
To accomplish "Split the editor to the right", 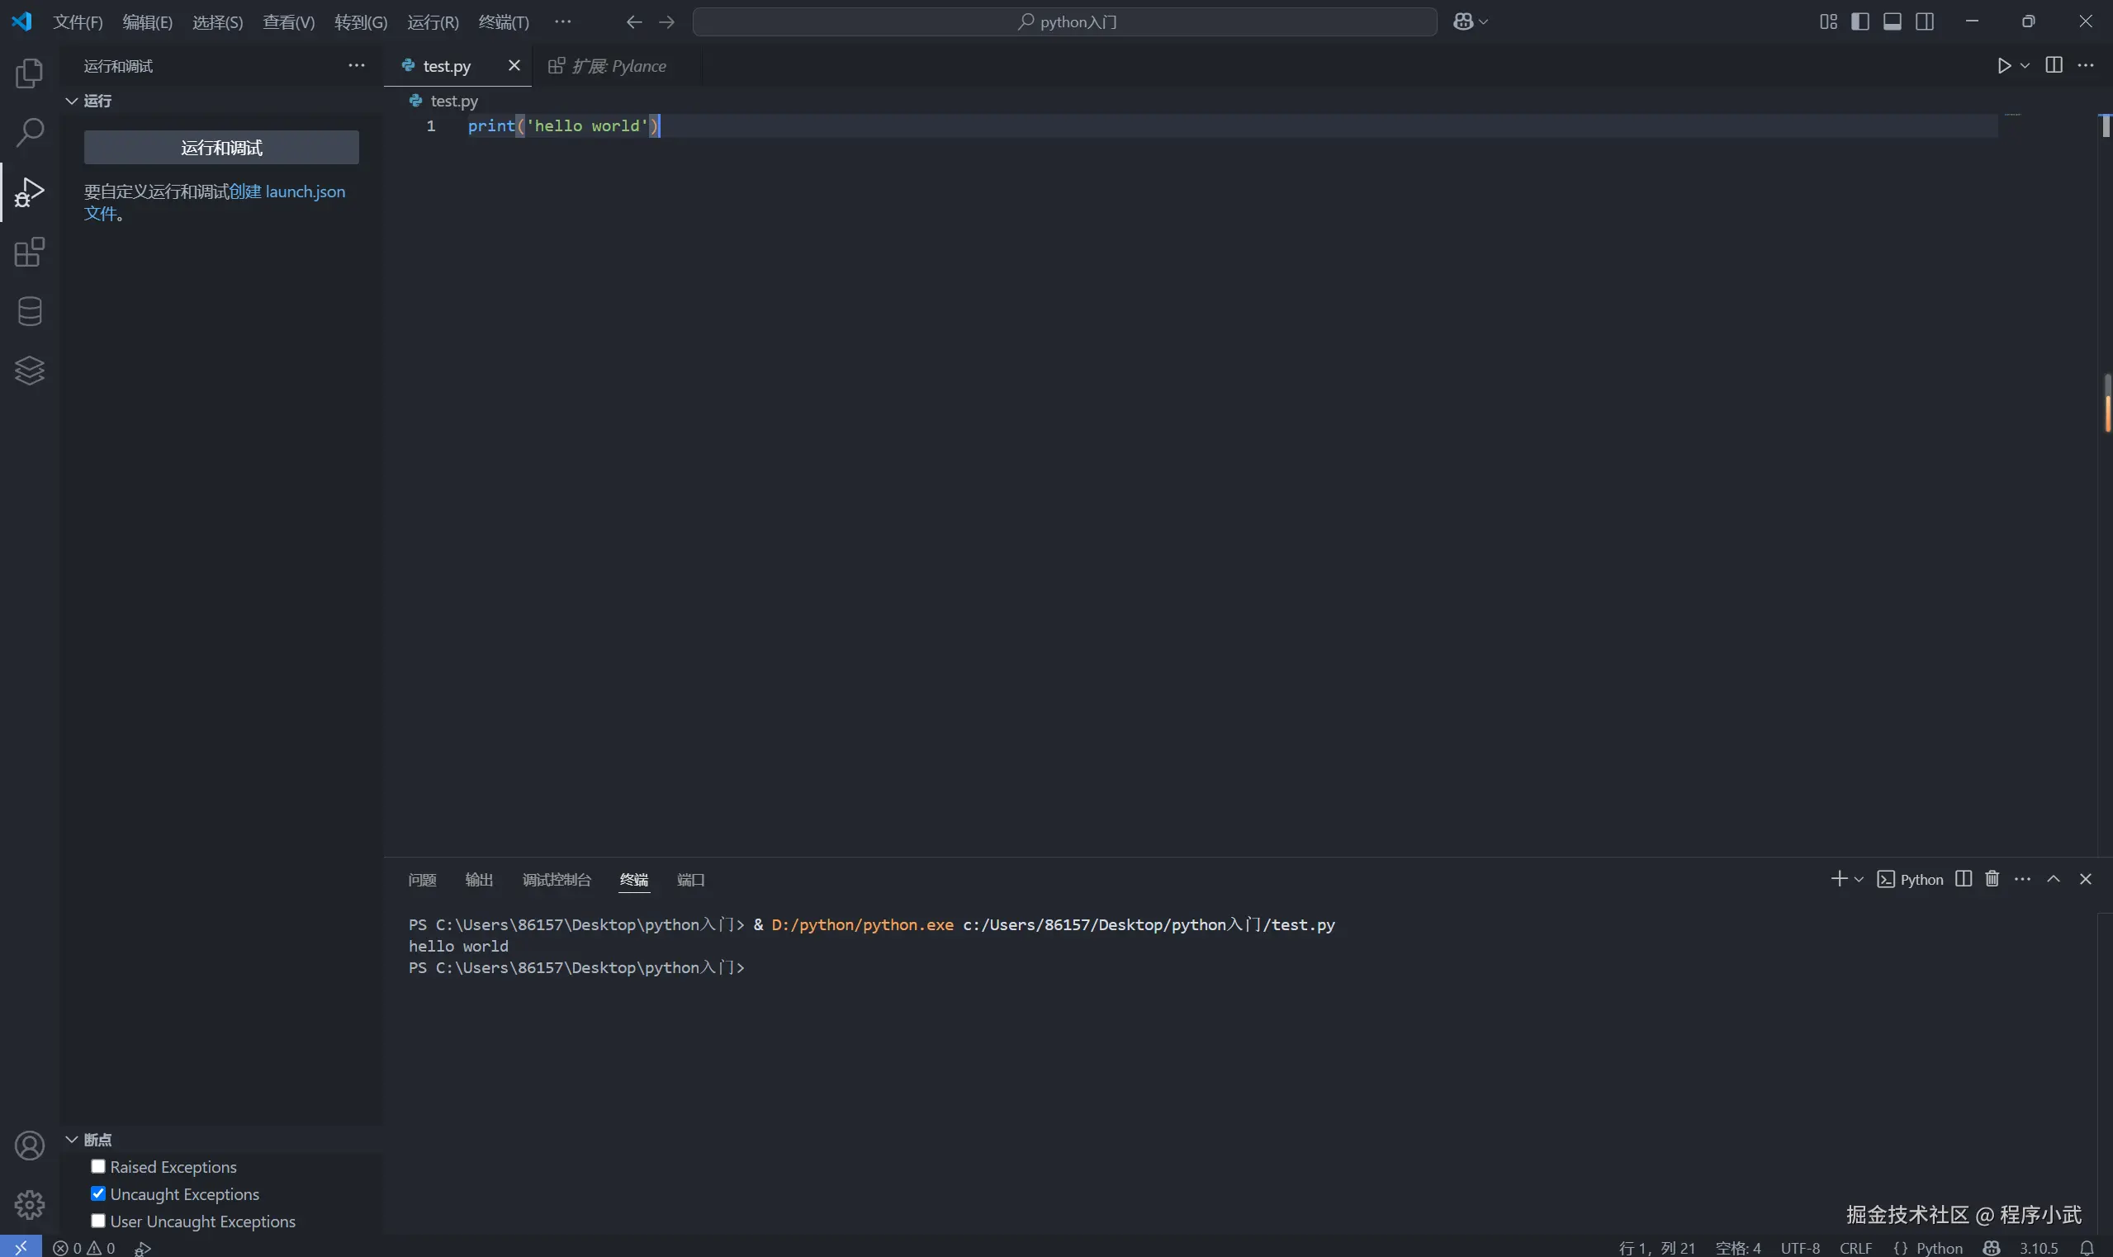I will 2054,66.
